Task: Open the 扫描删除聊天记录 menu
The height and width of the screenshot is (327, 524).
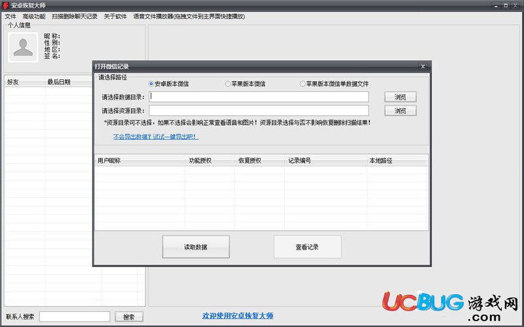Action: tap(75, 16)
